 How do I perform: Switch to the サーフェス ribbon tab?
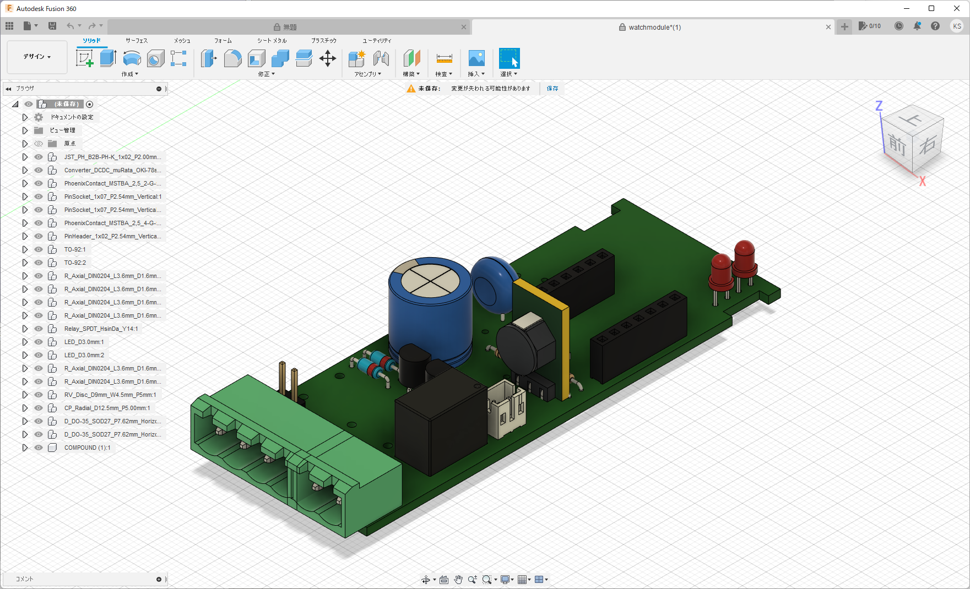coord(137,41)
